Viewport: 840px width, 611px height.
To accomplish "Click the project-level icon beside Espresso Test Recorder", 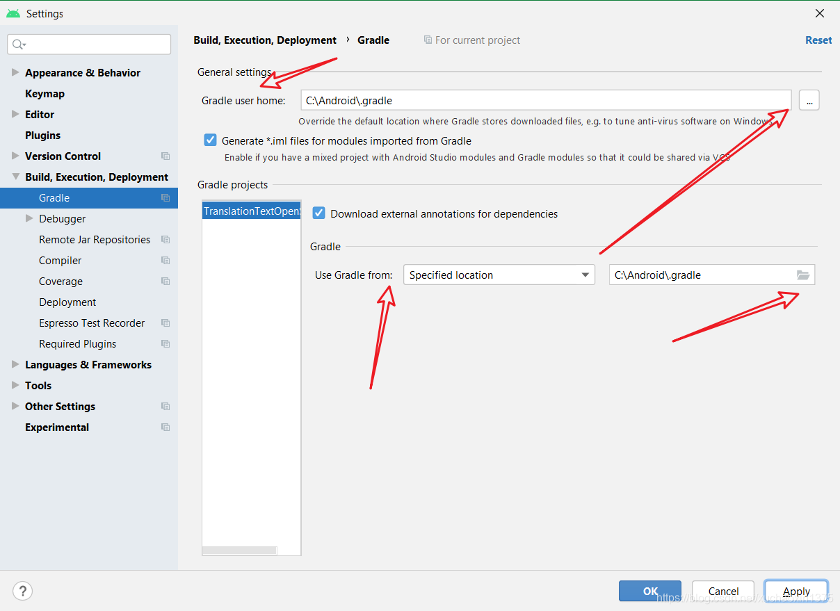I will click(165, 323).
